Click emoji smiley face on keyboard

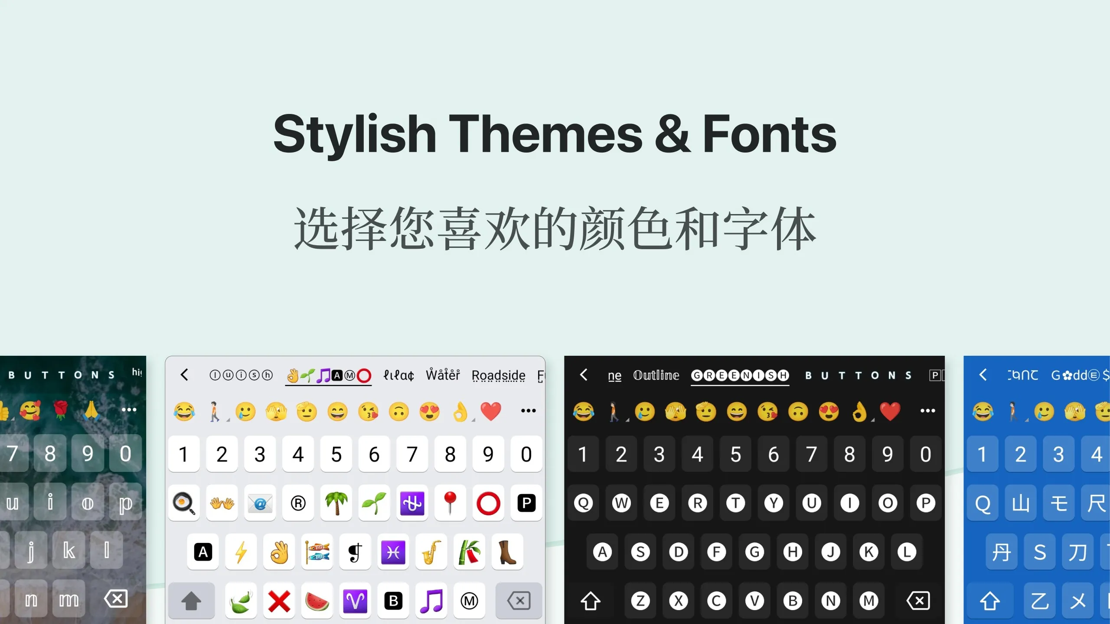pyautogui.click(x=338, y=411)
